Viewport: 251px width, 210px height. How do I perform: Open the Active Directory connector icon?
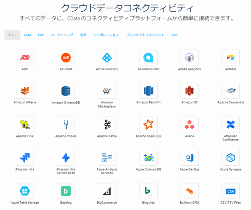[x=107, y=58]
